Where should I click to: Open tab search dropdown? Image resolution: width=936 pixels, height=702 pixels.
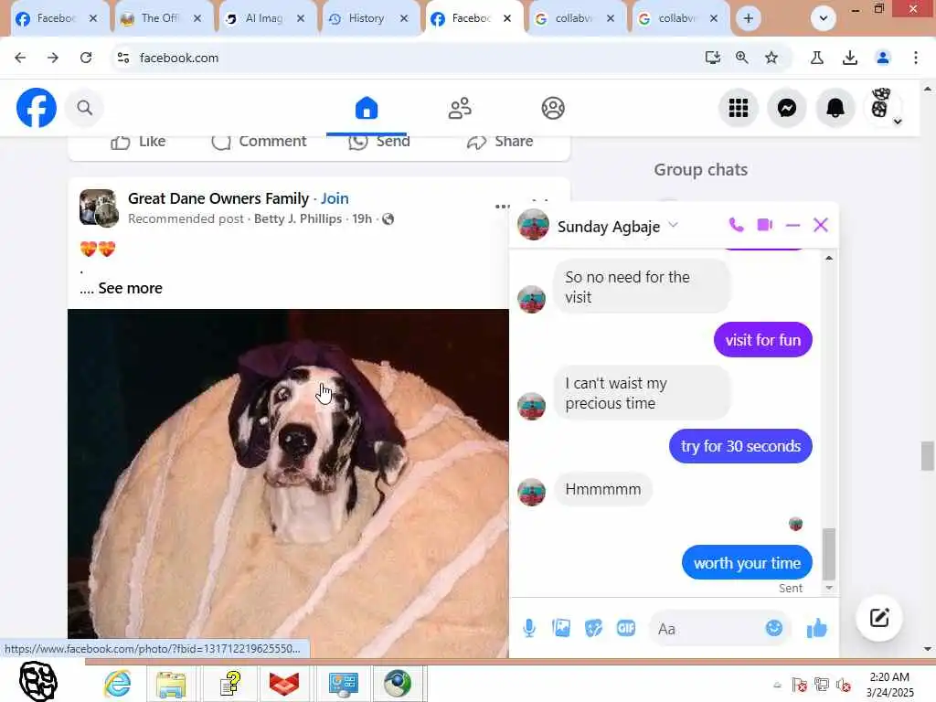[x=824, y=18]
